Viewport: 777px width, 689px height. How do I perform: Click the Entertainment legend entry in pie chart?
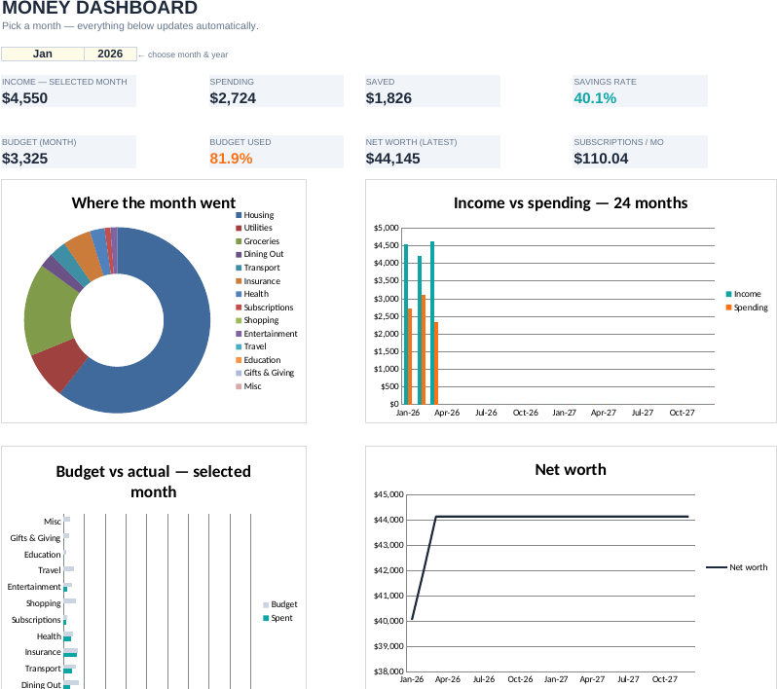pos(267,334)
